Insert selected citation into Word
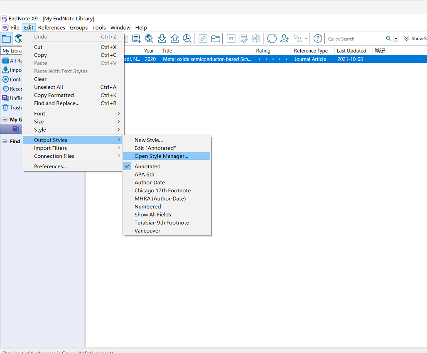This screenshot has width=427, height=353. click(231, 38)
